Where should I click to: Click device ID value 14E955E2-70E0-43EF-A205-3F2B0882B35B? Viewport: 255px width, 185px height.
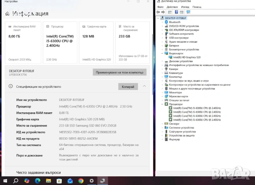(x=88, y=132)
